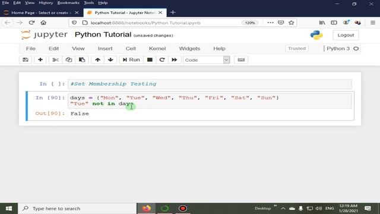Restart kernel and run all cells icon
The height and width of the screenshot is (214, 380).
click(175, 59)
